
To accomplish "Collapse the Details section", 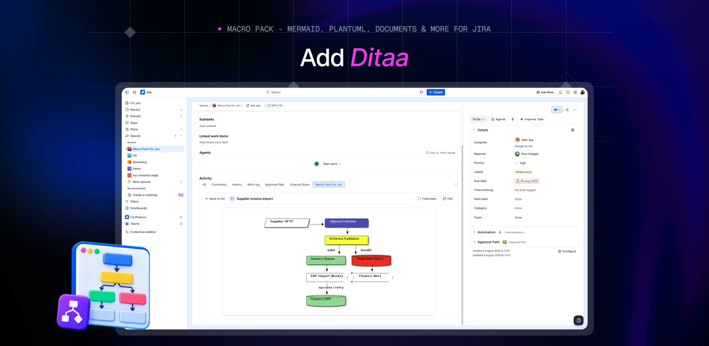I will [474, 130].
